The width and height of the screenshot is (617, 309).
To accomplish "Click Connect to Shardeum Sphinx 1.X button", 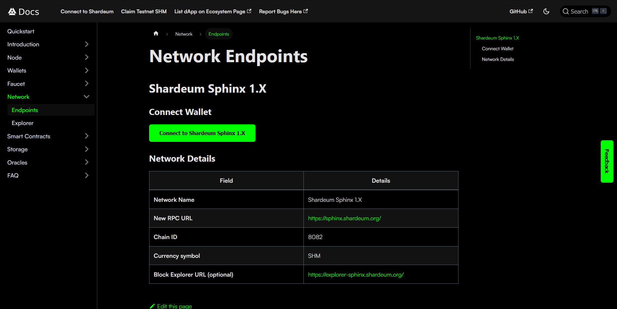I will point(202,133).
